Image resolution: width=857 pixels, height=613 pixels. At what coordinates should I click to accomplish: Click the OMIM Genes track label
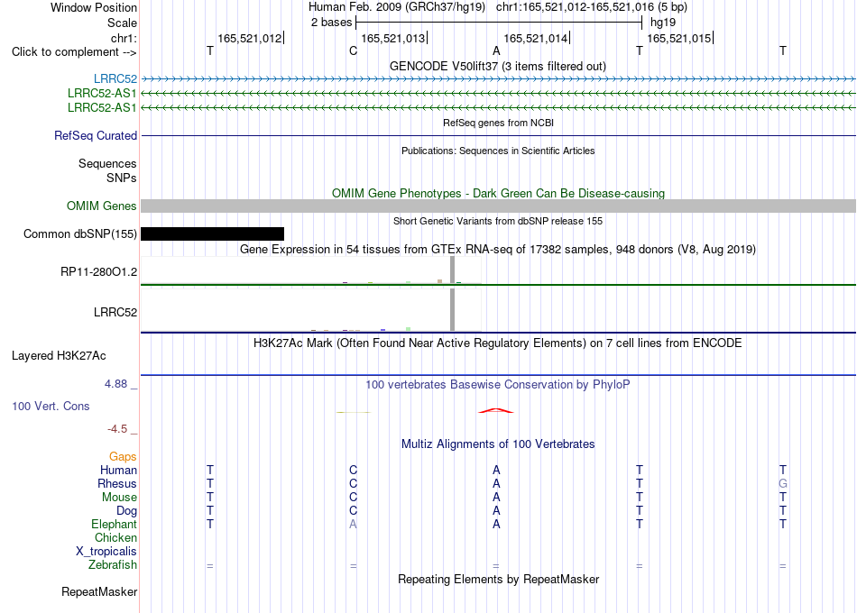pos(102,206)
